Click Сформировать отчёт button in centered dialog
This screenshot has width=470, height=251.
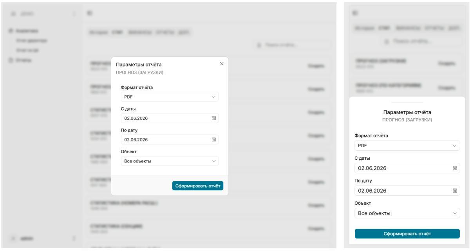pos(198,186)
